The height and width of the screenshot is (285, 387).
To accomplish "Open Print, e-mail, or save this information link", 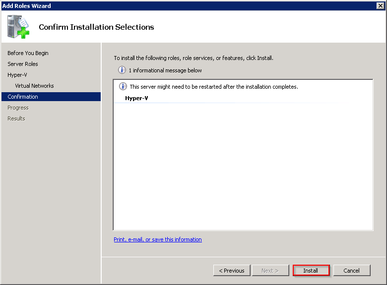I will 158,239.
